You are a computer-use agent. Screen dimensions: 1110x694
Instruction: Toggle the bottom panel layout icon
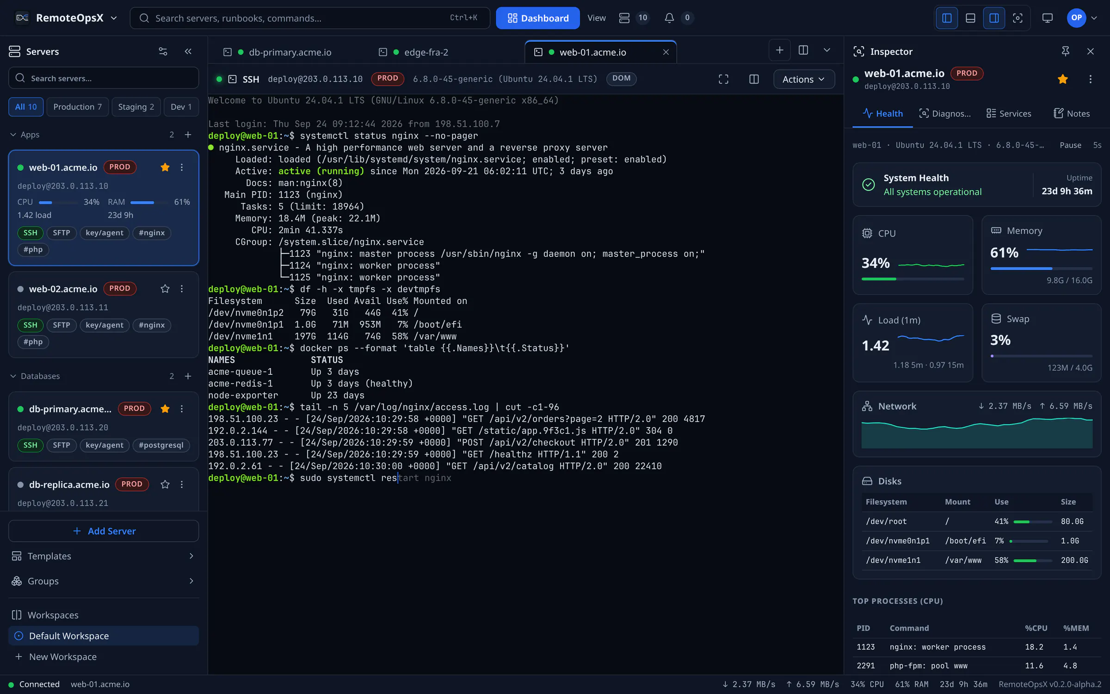point(970,18)
